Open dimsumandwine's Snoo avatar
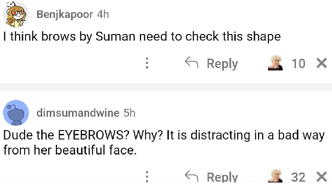The width and height of the screenshot is (332, 192). [x=15, y=113]
